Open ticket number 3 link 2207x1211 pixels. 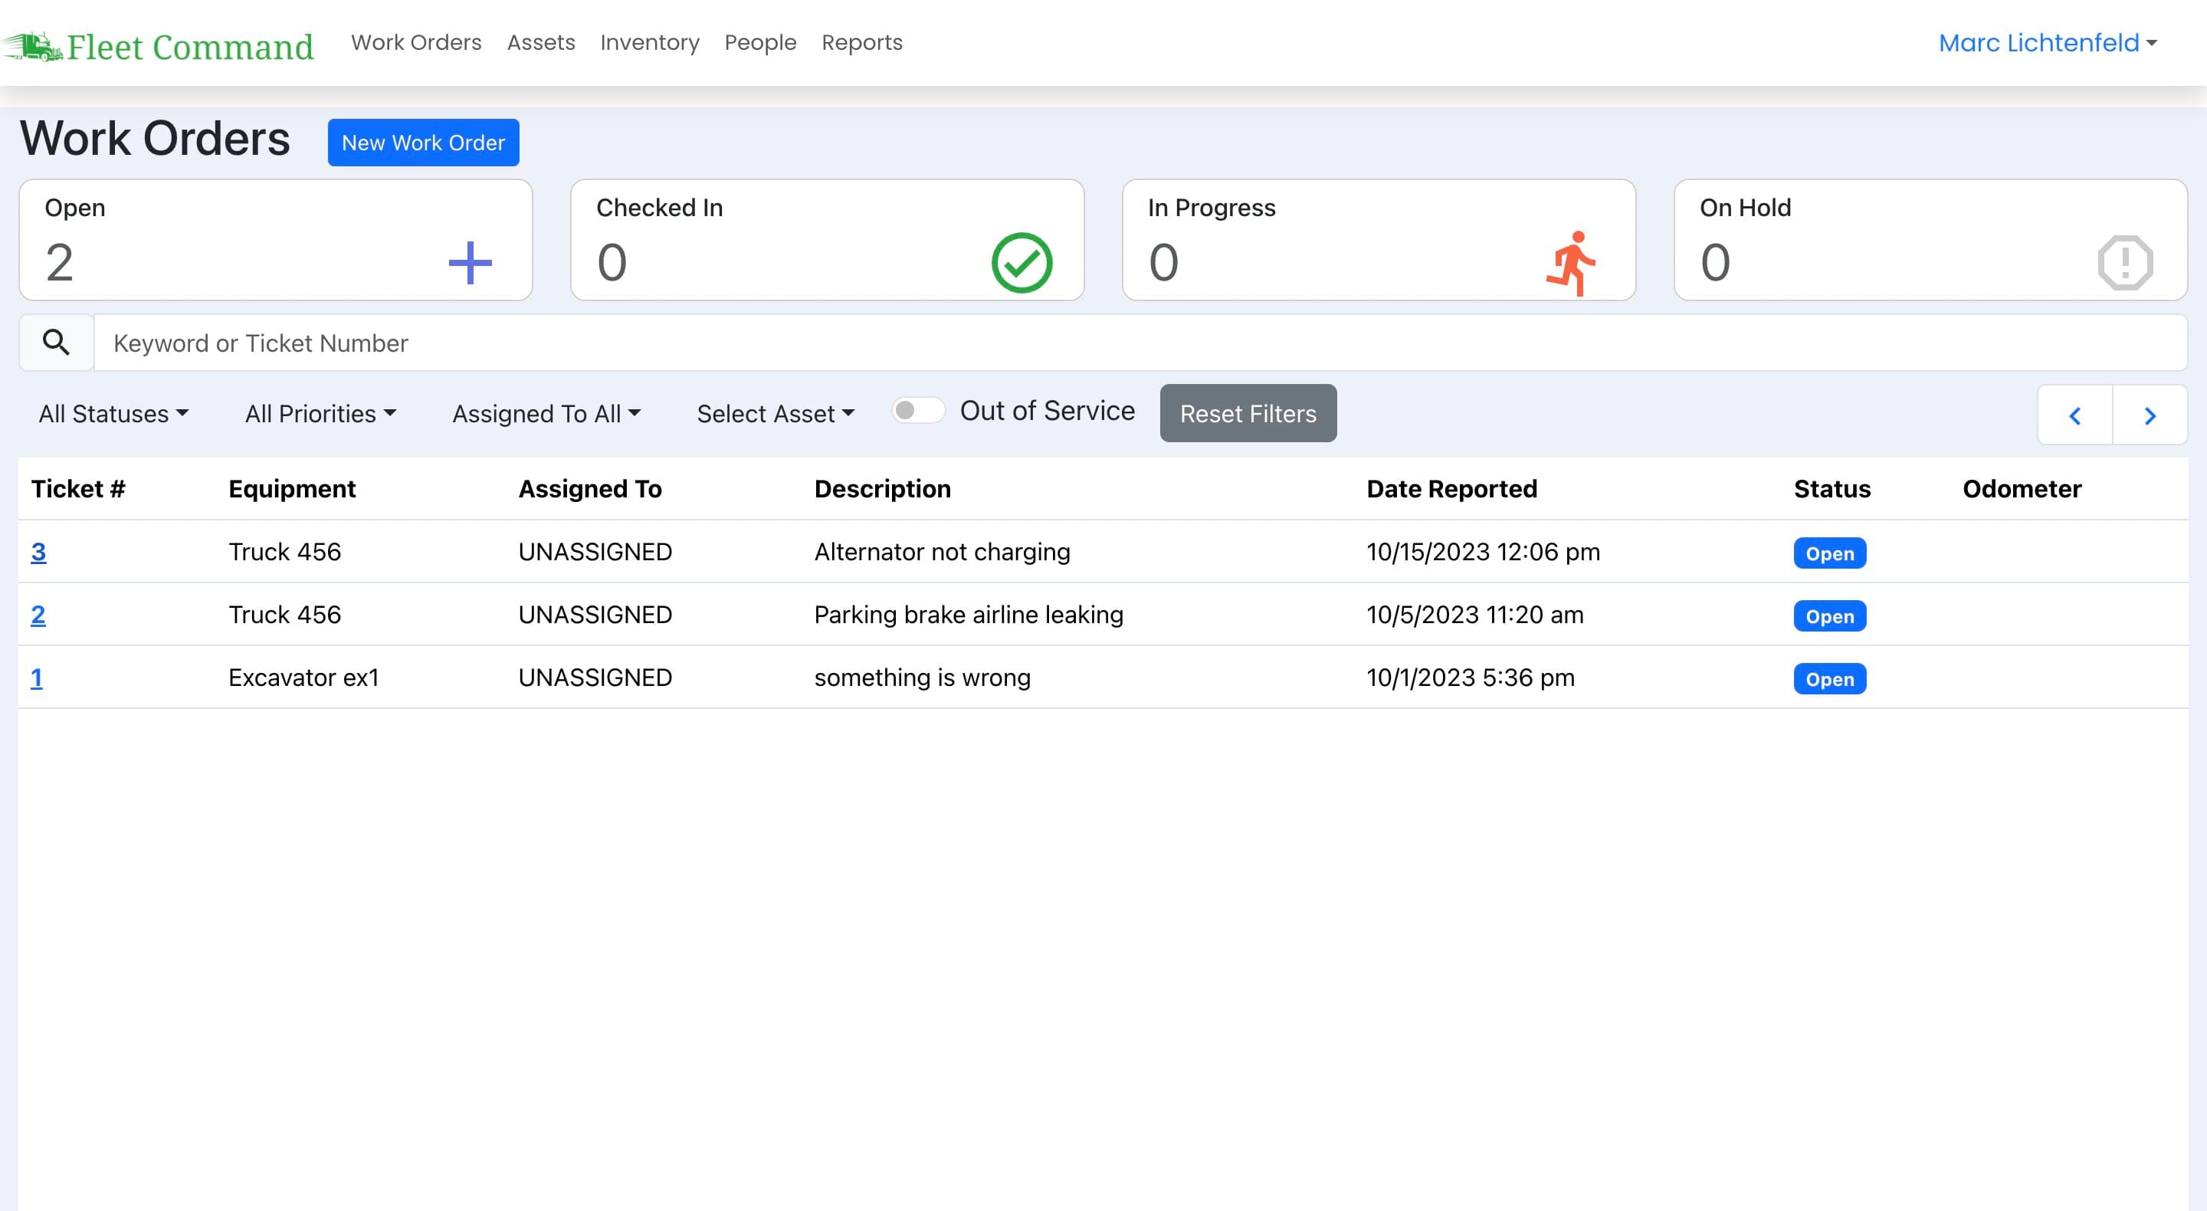click(x=38, y=552)
